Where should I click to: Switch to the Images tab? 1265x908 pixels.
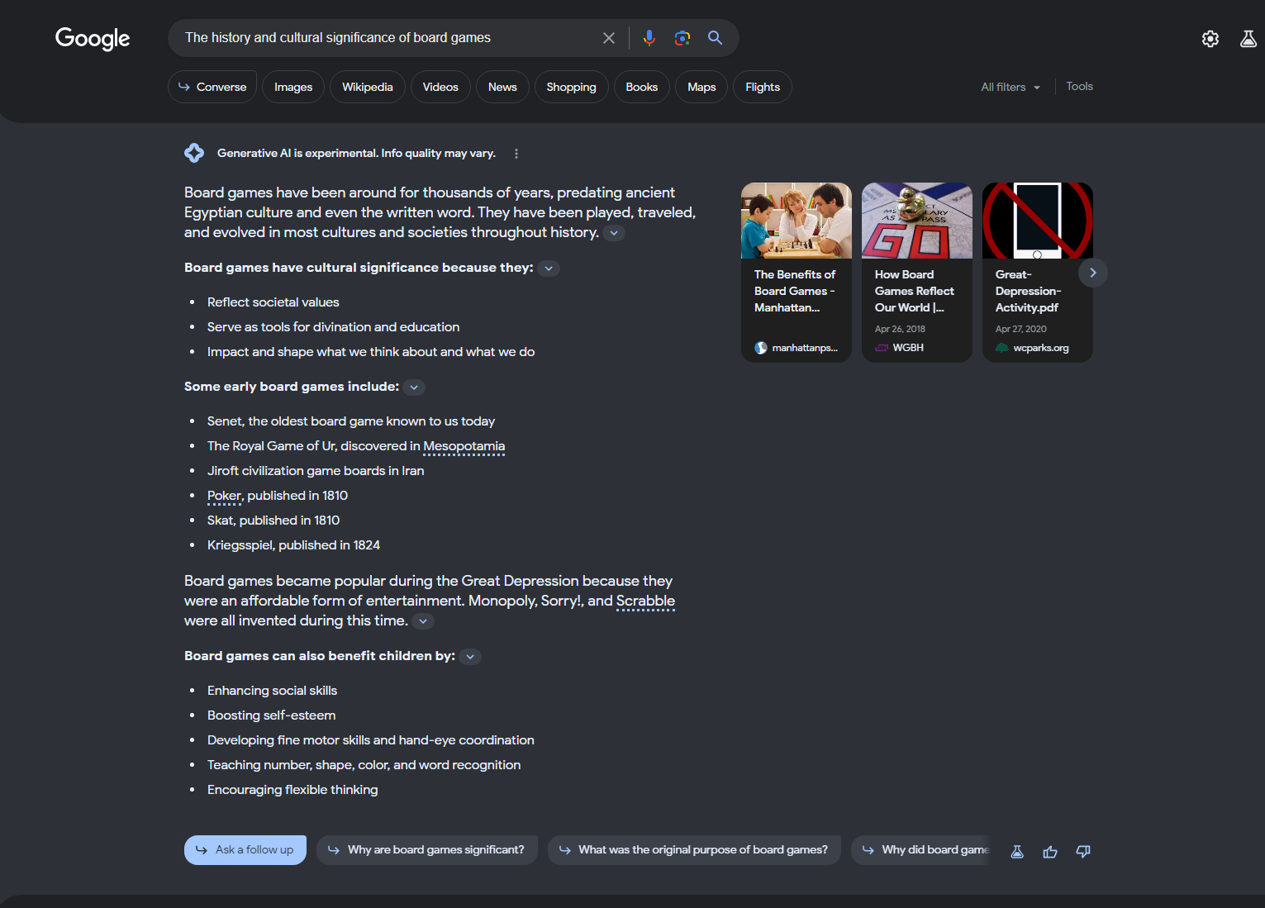(x=293, y=87)
